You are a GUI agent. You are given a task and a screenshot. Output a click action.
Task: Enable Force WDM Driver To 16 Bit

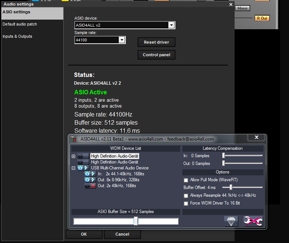[x=186, y=203]
